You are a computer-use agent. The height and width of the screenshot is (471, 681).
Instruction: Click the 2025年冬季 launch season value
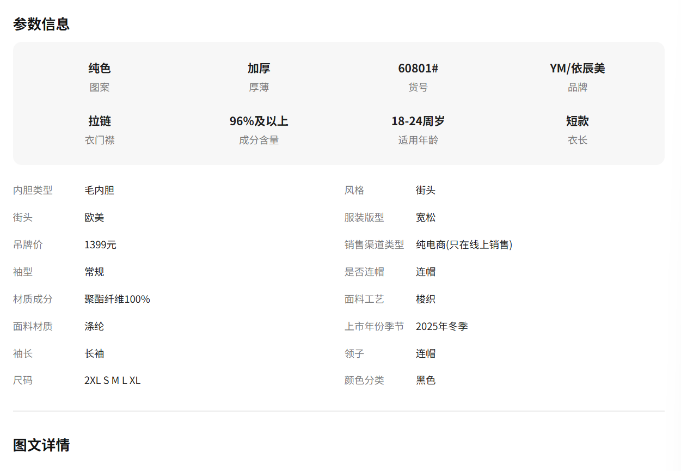pos(441,326)
